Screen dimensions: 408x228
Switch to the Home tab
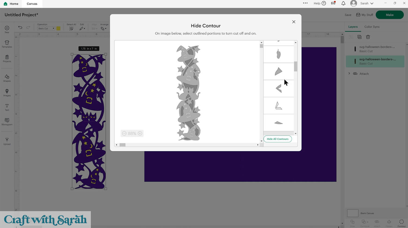tap(11, 4)
